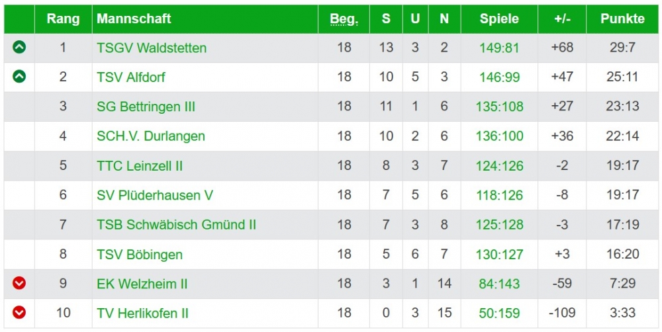Click the Punkte column header
662x332 pixels.
point(622,19)
